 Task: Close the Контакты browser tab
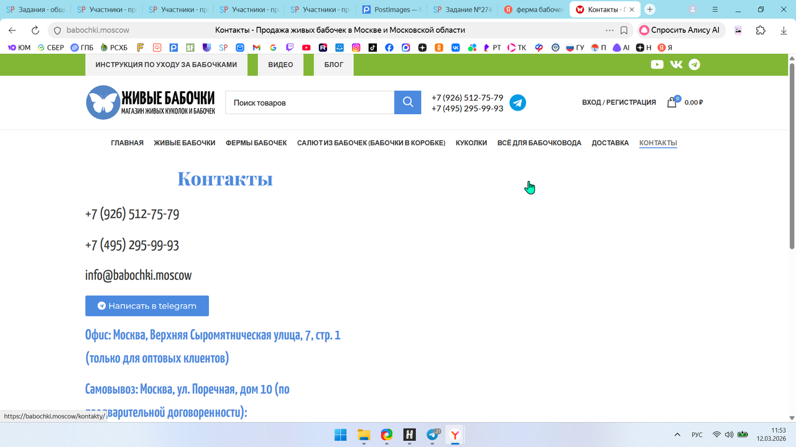coord(632,10)
